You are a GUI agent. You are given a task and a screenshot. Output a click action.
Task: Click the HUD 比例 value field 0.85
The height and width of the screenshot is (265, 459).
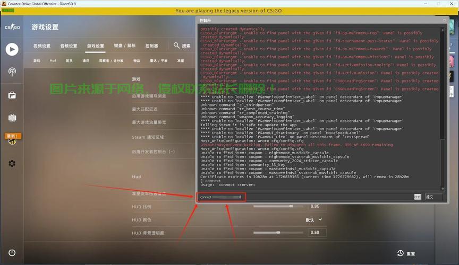317,206
